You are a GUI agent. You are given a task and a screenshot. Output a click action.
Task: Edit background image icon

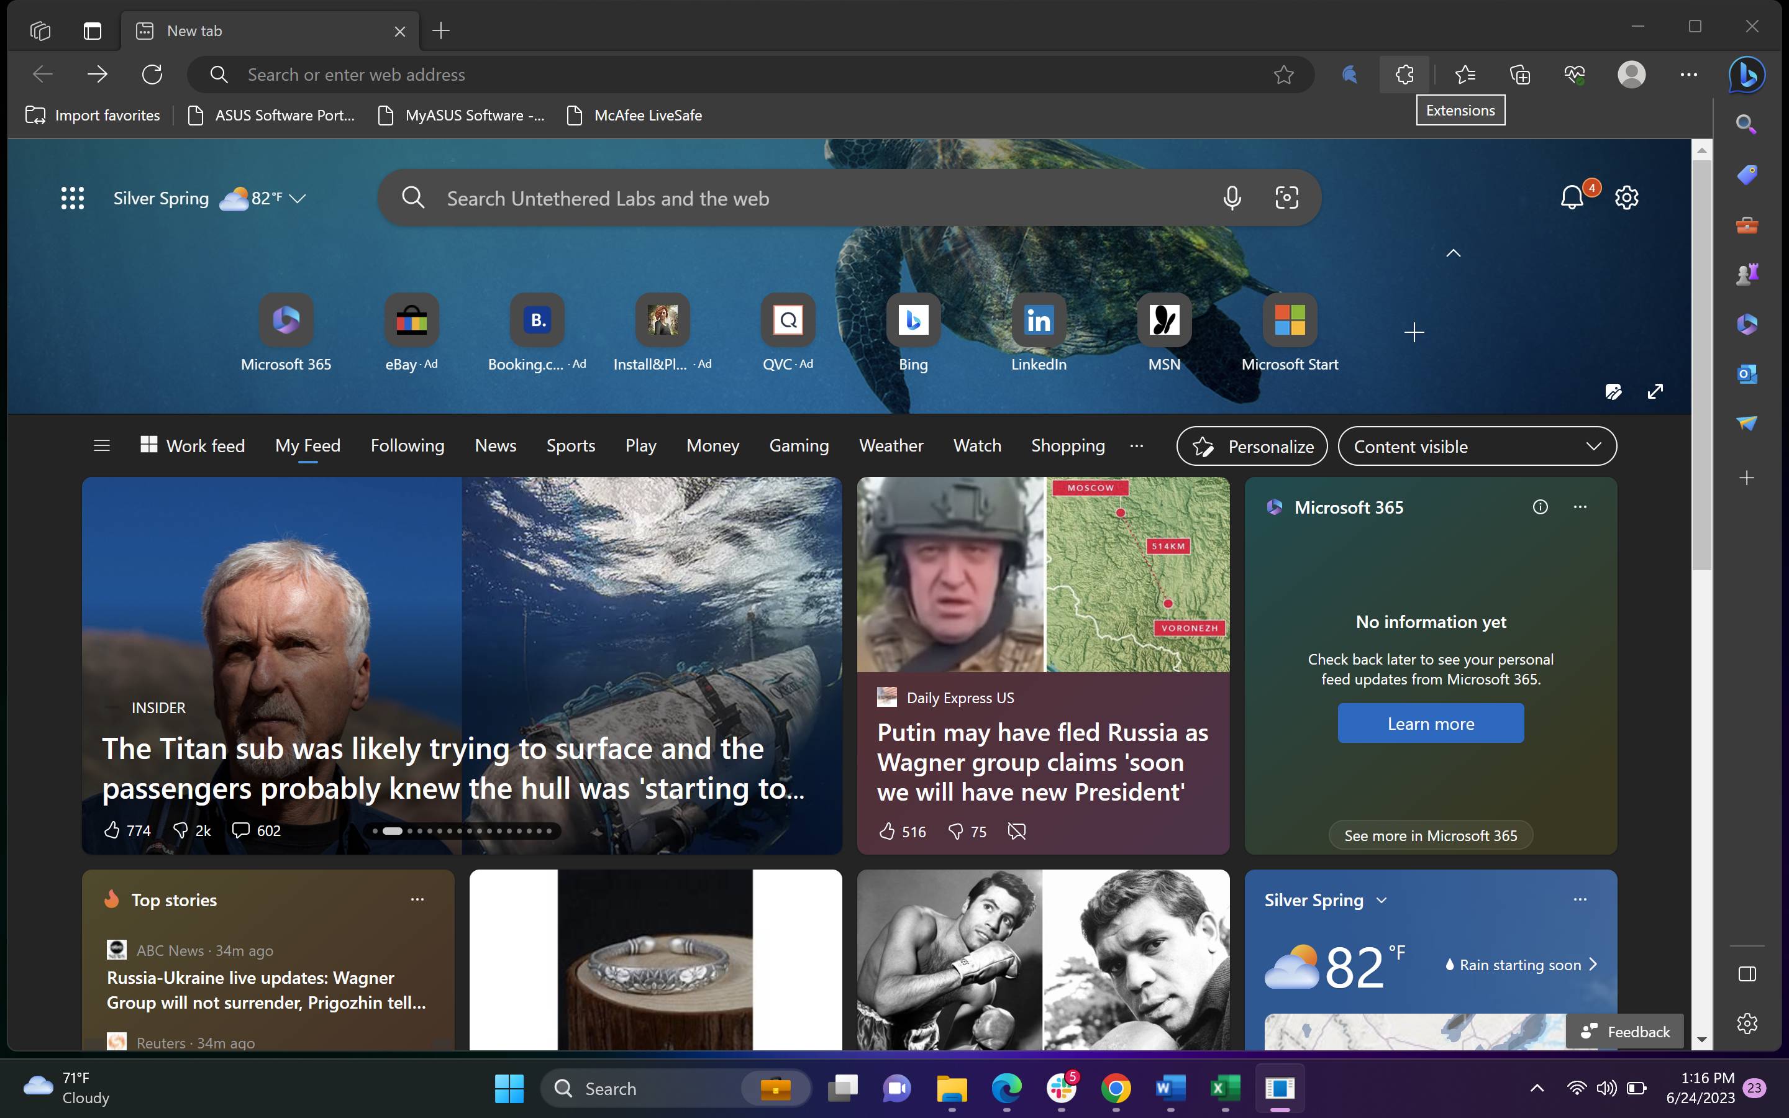[x=1613, y=391]
